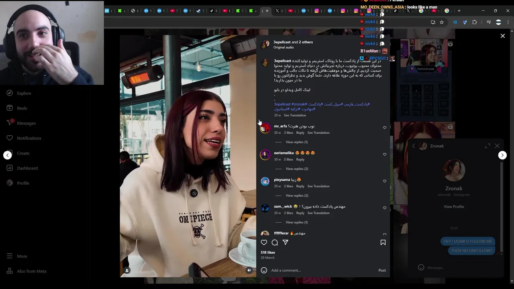This screenshot has width=514, height=289.
Task: Share the post via paper plane icon
Action: 286,242
